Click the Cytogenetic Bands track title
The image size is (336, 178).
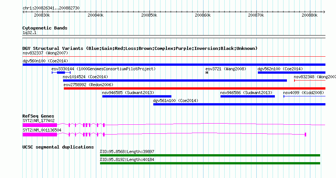pos(45,28)
